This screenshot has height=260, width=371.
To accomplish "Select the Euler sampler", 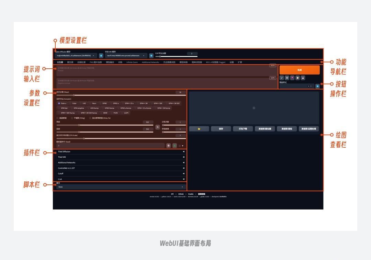I will tap(73, 103).
